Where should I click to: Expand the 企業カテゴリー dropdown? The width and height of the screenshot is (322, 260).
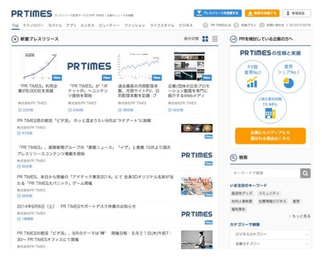point(270,244)
